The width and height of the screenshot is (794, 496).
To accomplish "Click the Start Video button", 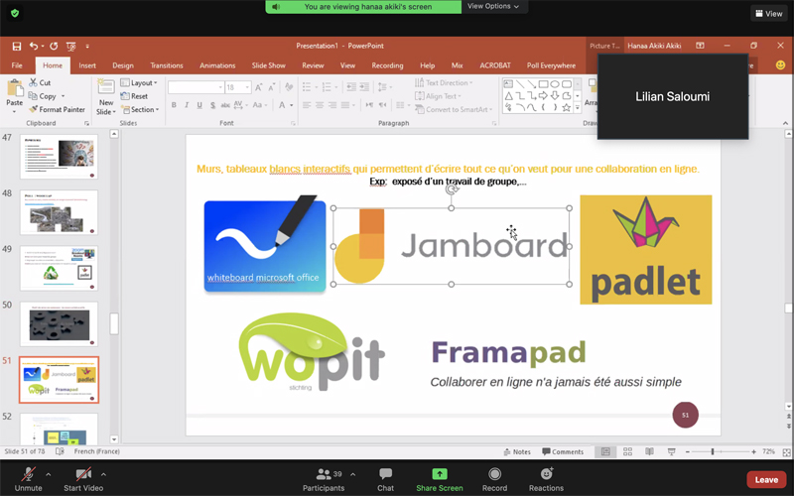I will point(83,479).
